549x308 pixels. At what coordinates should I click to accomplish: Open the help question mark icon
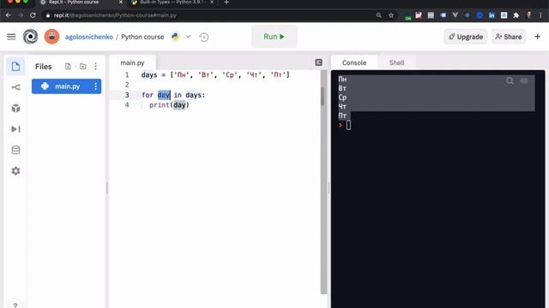point(15,305)
